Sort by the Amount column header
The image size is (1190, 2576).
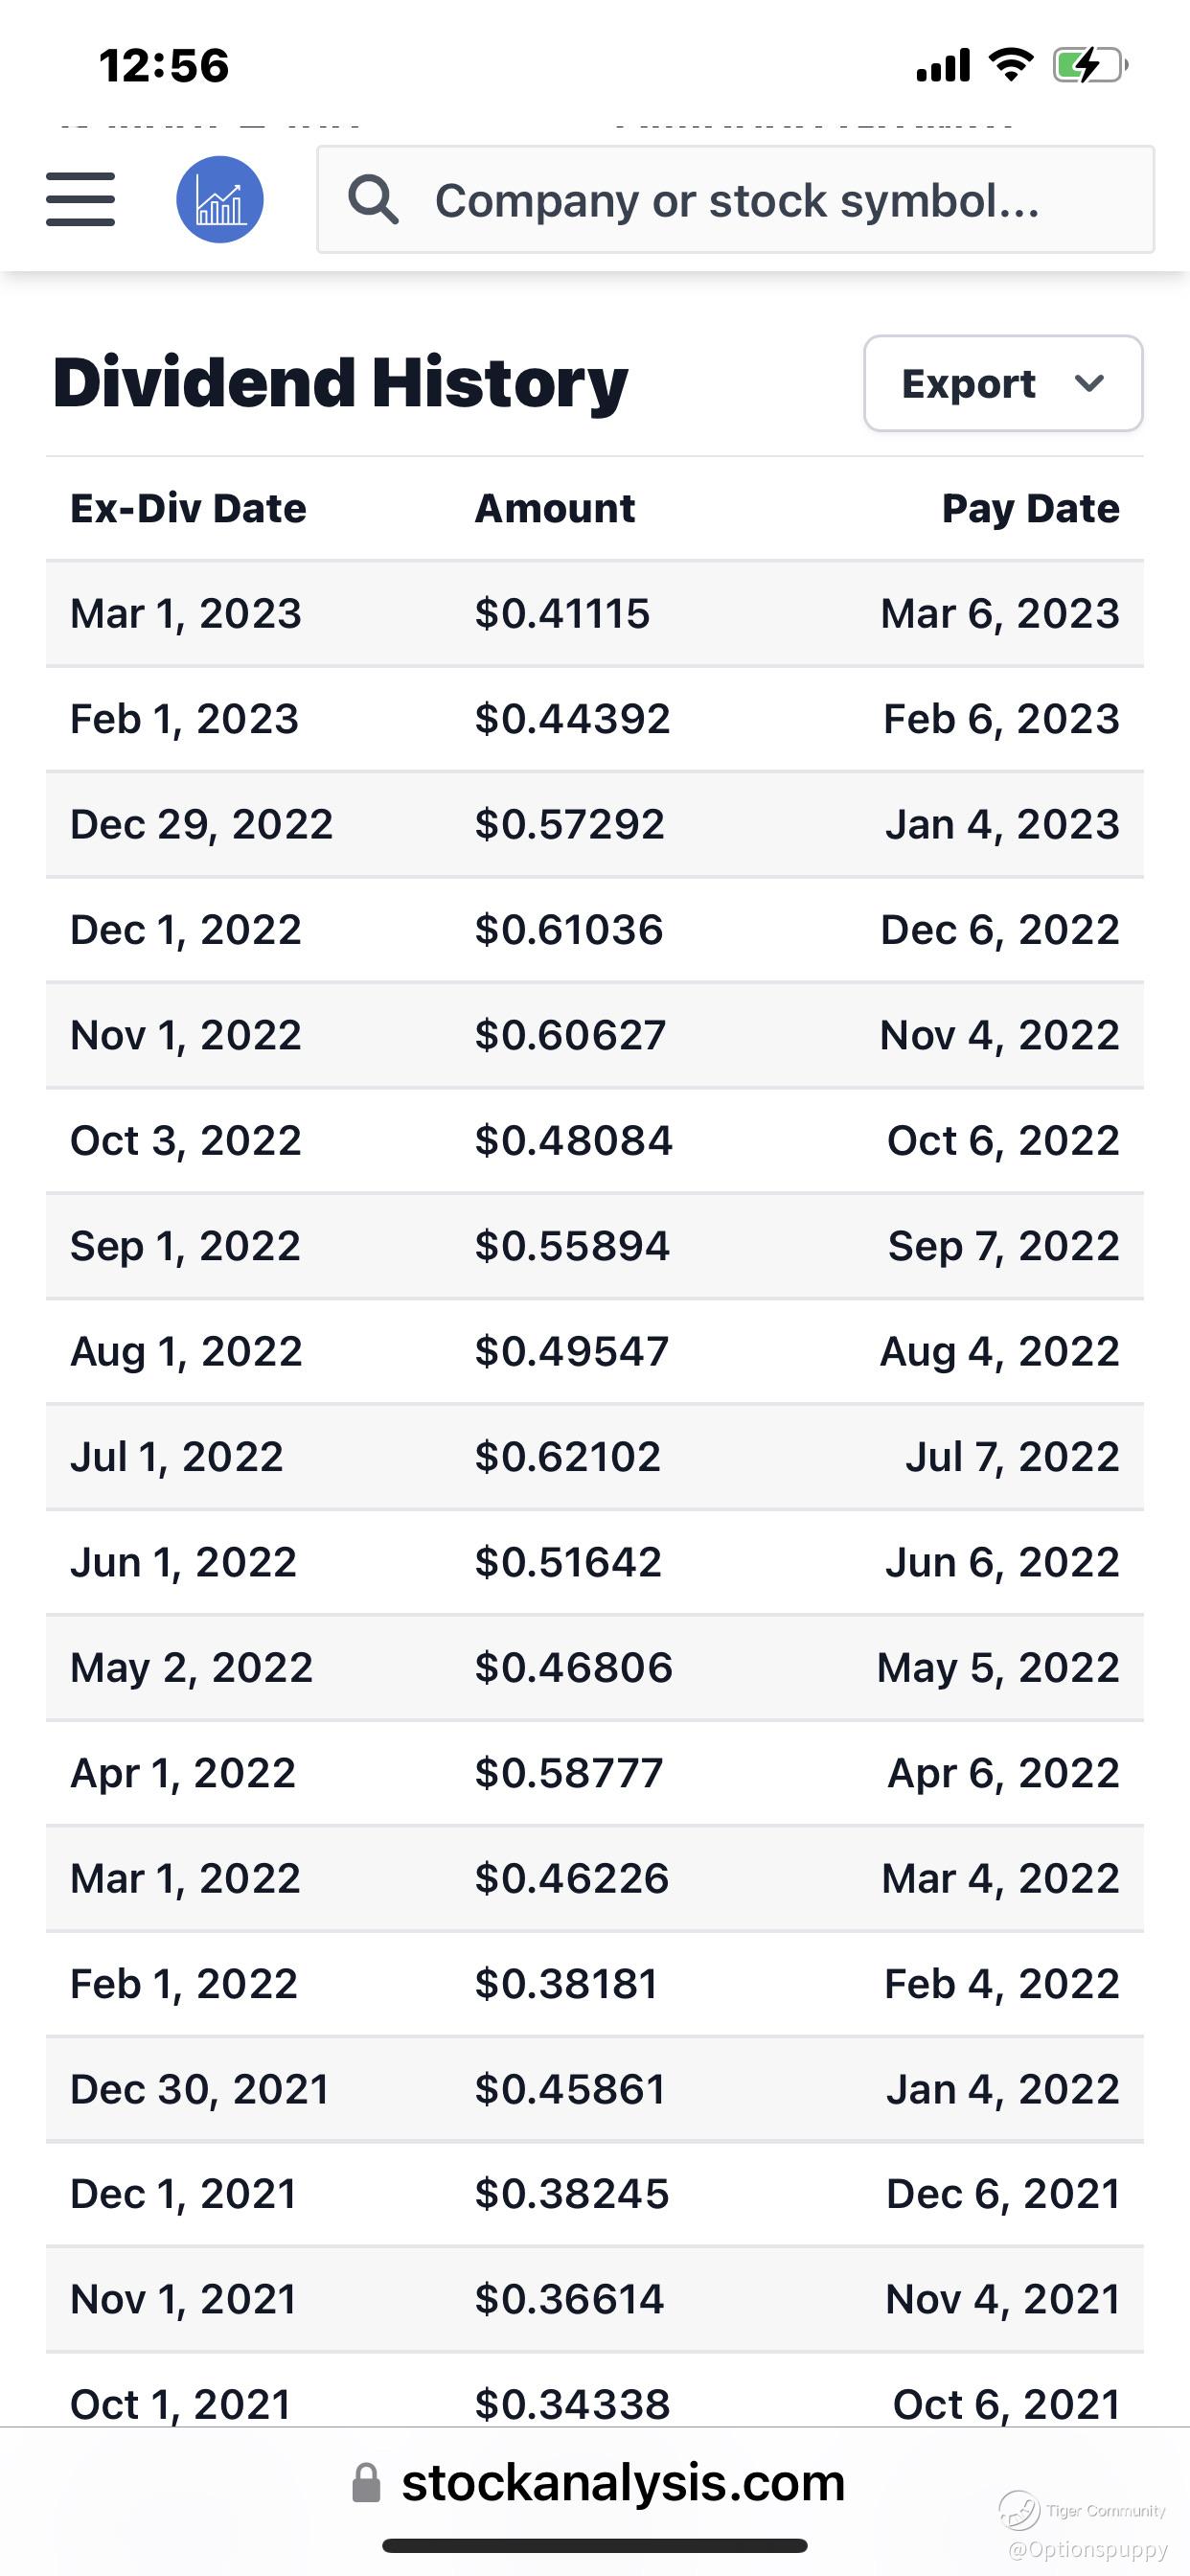[x=555, y=508]
